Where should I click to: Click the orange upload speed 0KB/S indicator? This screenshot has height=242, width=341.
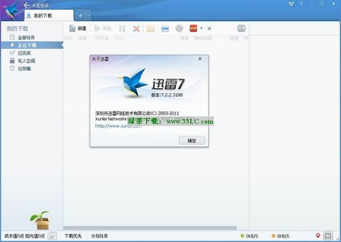pyautogui.click(x=280, y=236)
